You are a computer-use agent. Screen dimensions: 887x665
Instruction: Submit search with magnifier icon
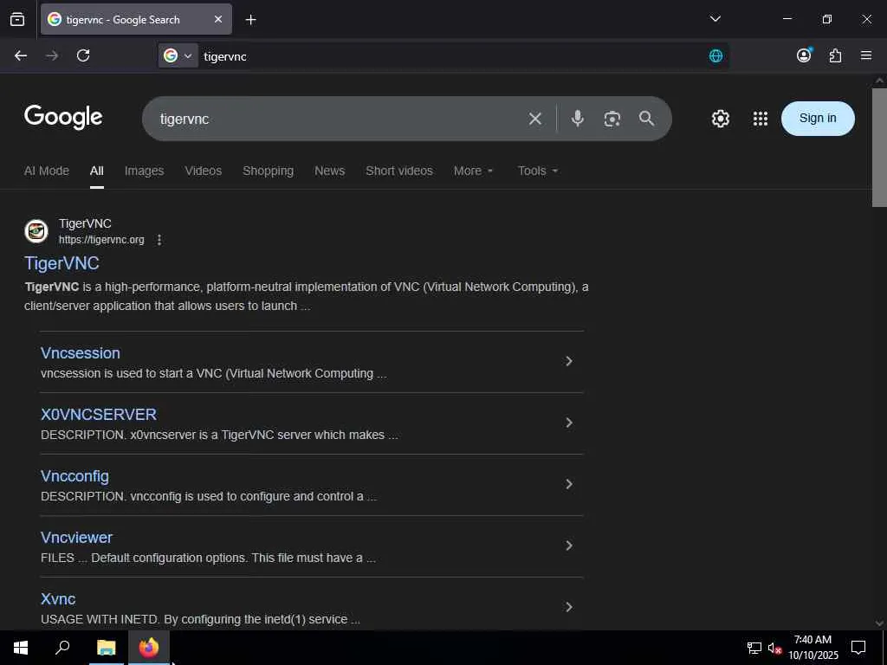pos(646,118)
